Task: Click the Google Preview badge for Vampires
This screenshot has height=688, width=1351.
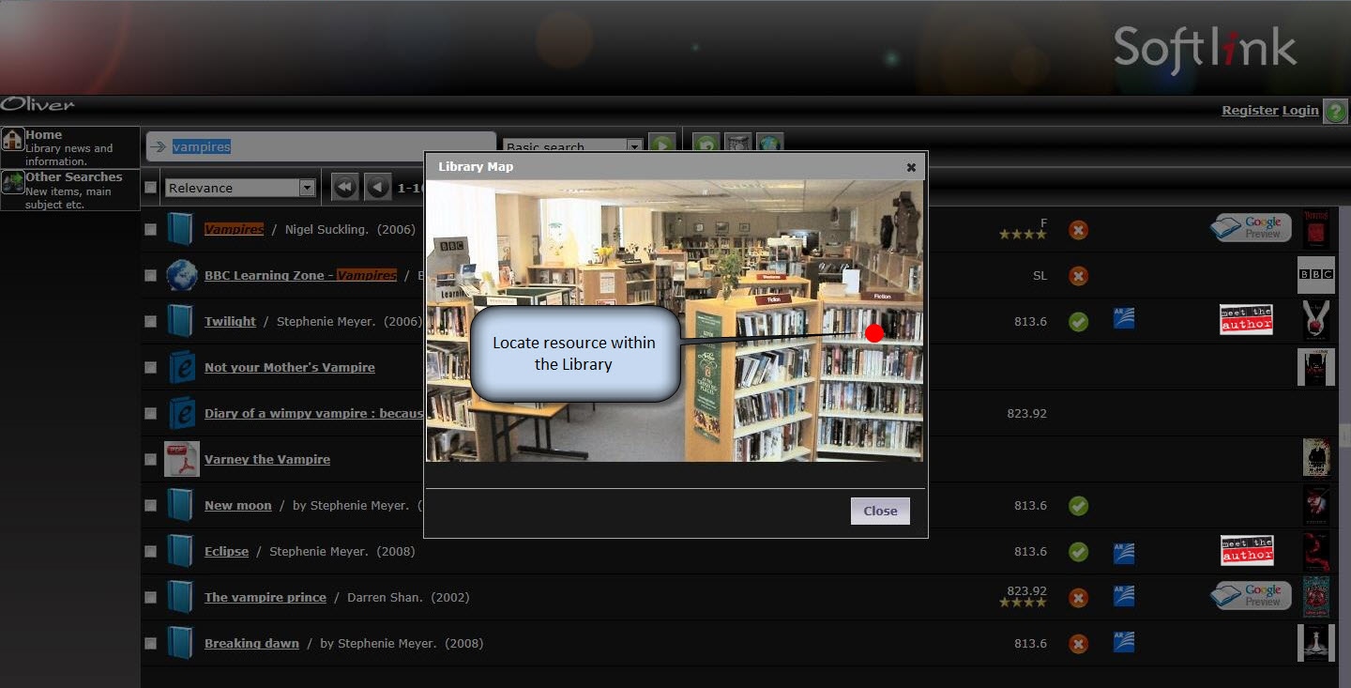Action: [1251, 228]
